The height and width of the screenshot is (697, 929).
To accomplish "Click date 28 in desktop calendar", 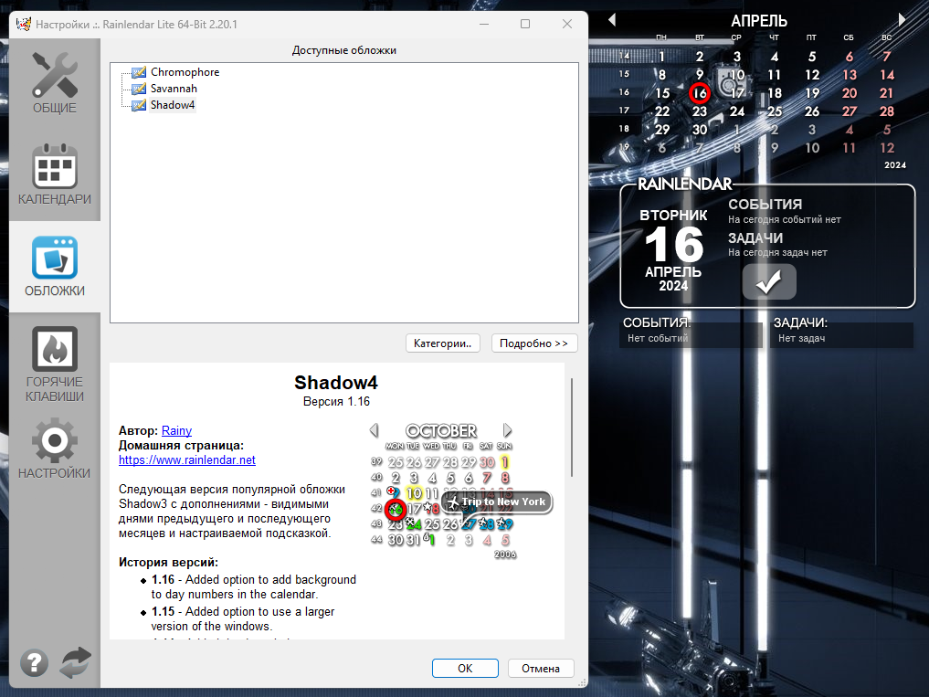I will [x=887, y=111].
